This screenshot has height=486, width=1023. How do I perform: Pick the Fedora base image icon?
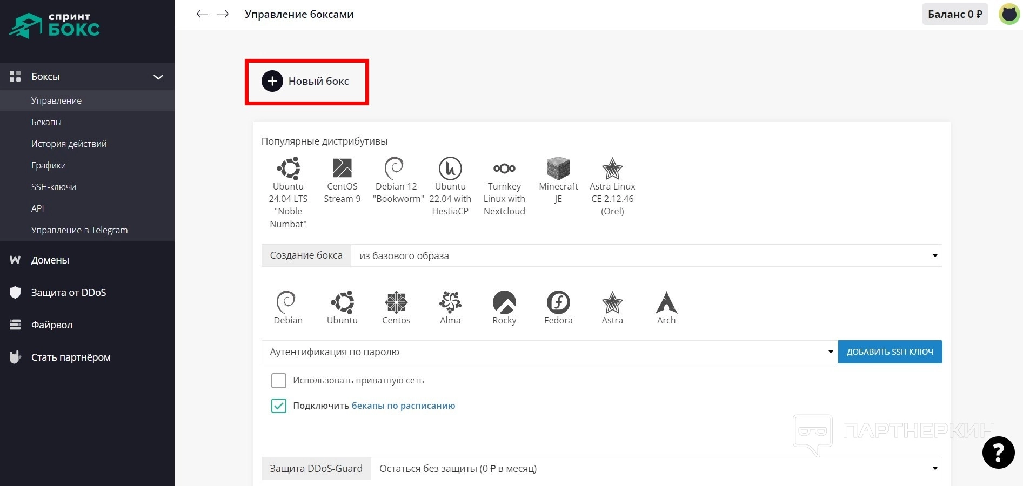558,302
